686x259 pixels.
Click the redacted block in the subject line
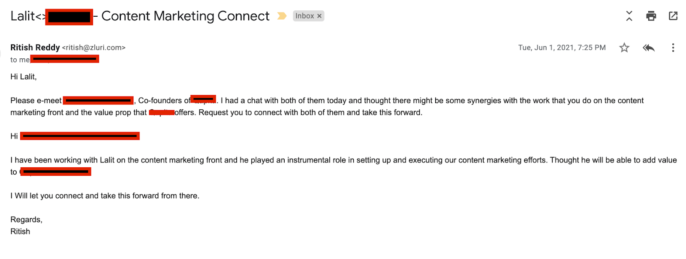pos(69,17)
